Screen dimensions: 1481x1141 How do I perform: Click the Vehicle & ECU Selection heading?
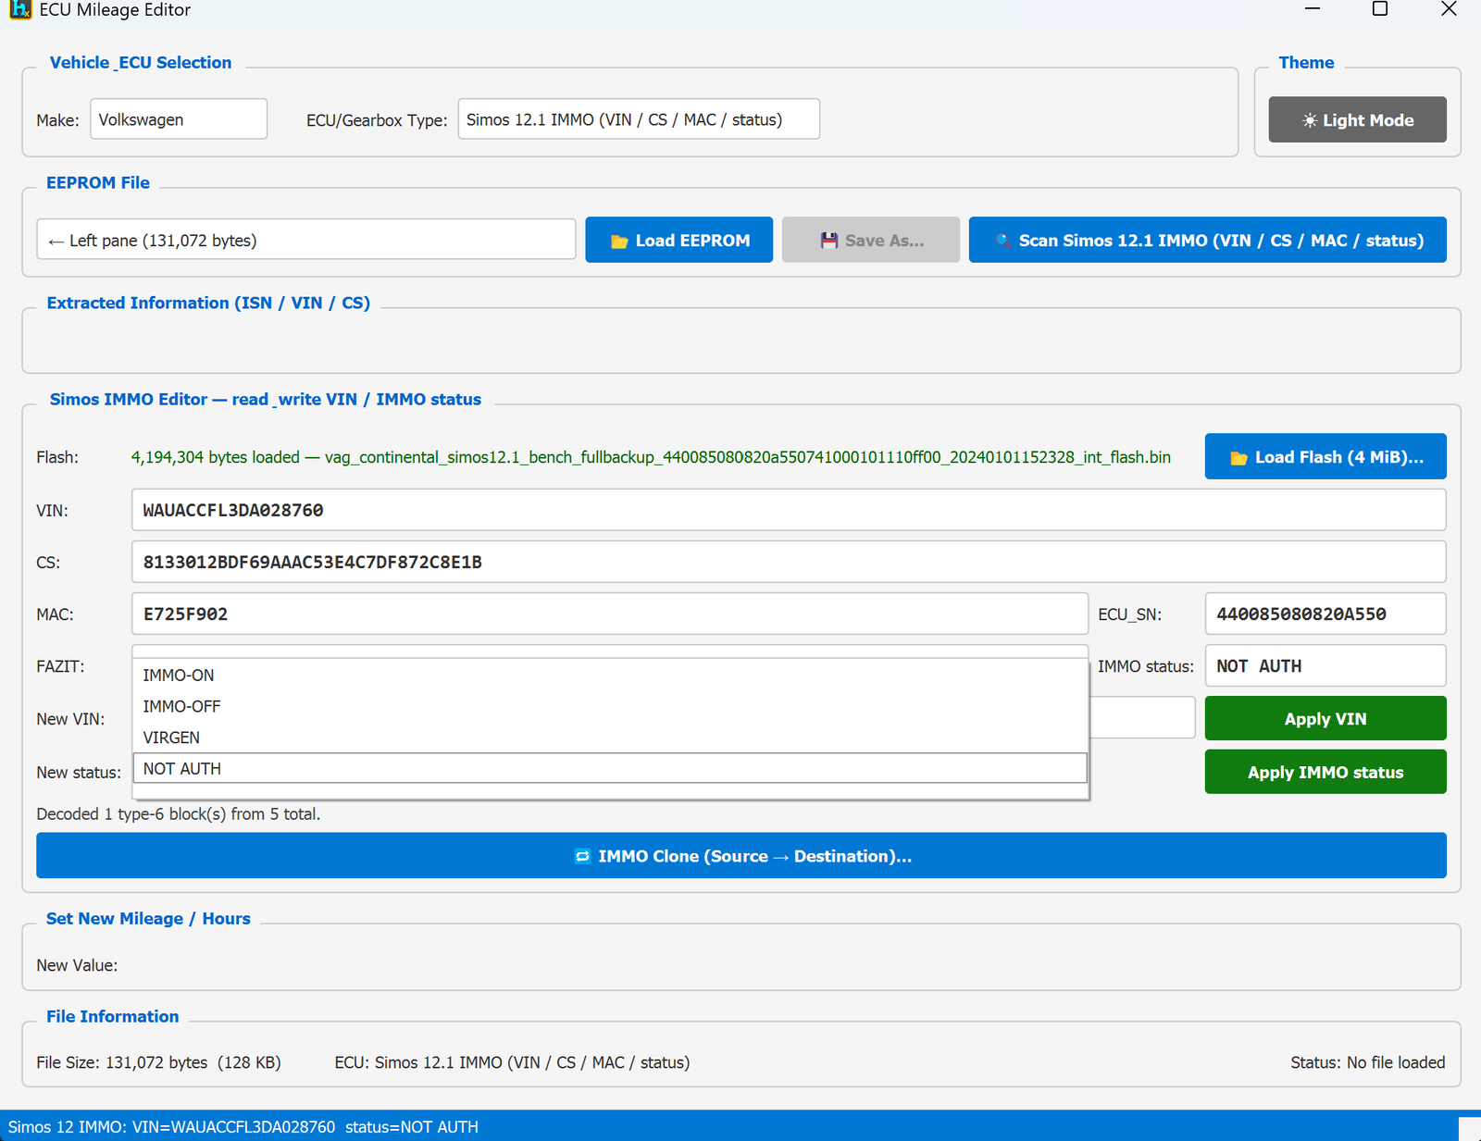[x=141, y=62]
